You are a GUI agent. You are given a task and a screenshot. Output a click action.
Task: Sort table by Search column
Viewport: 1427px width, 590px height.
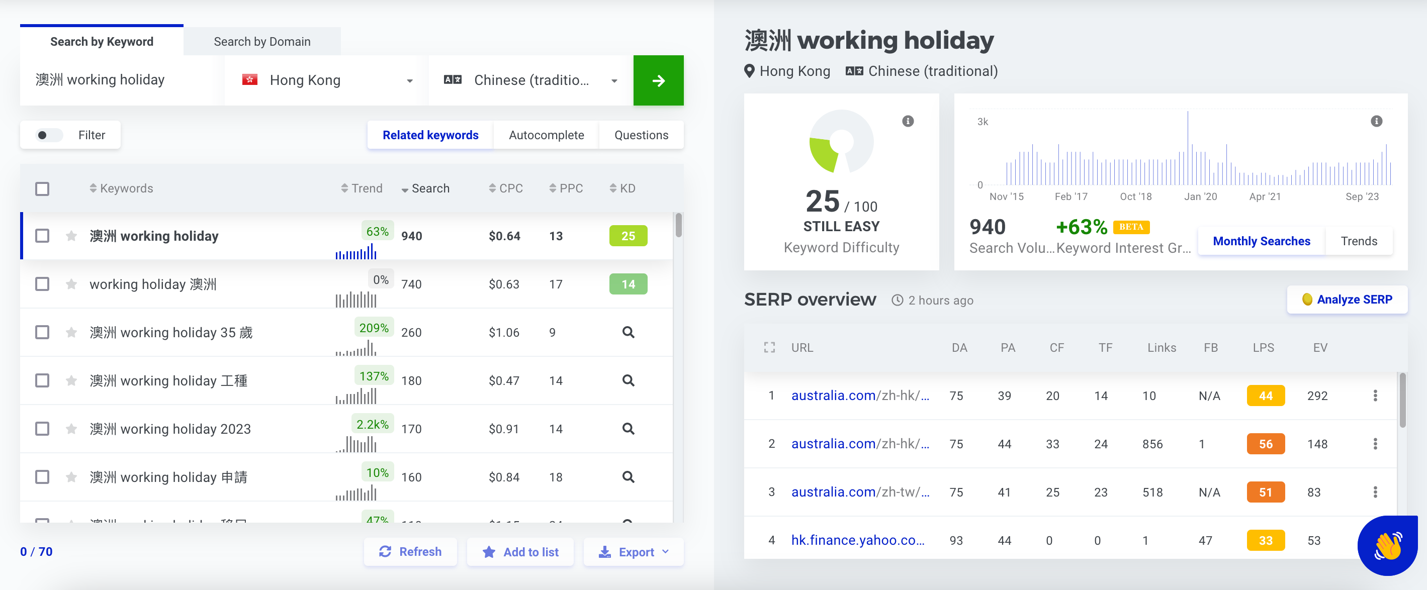(x=425, y=189)
